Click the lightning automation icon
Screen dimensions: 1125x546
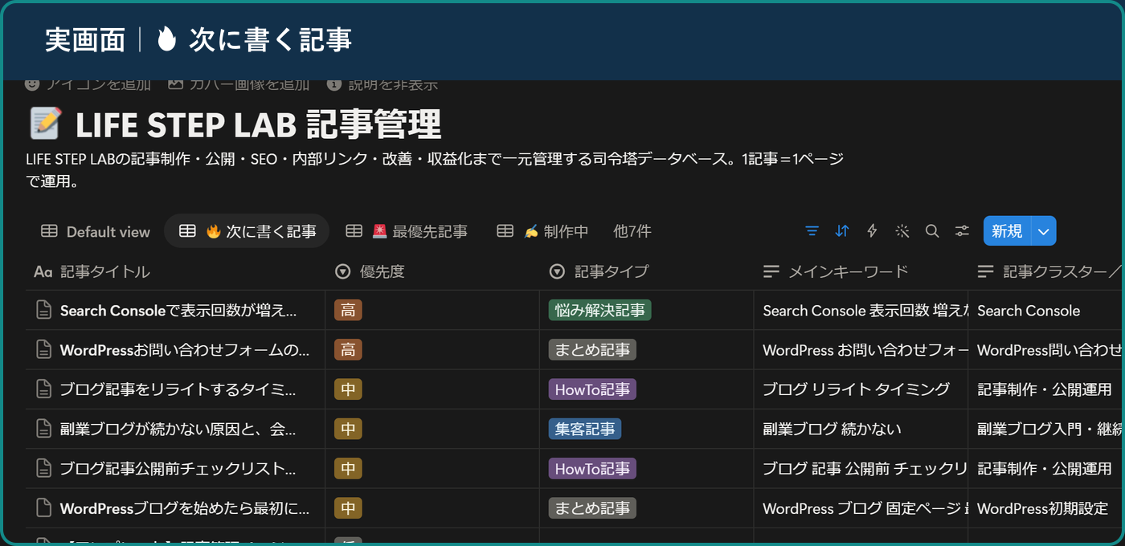coord(872,231)
